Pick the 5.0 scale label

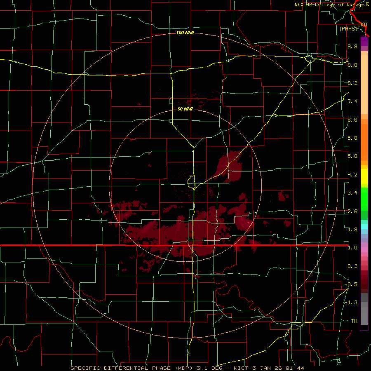[352, 156]
